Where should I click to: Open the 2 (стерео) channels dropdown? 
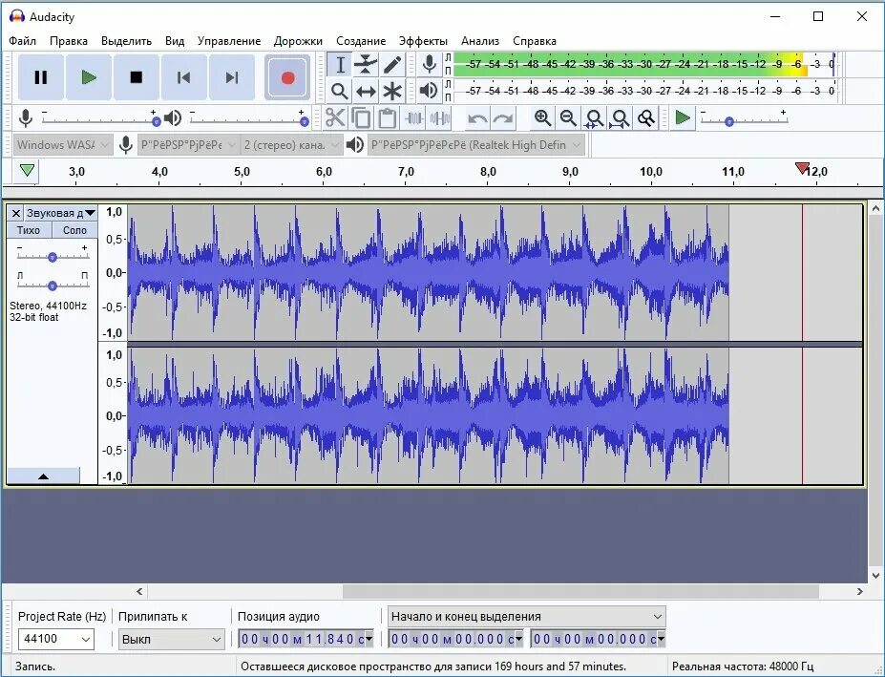[292, 145]
